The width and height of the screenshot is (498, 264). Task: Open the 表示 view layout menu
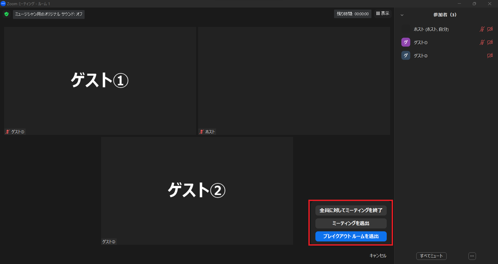[x=383, y=13]
